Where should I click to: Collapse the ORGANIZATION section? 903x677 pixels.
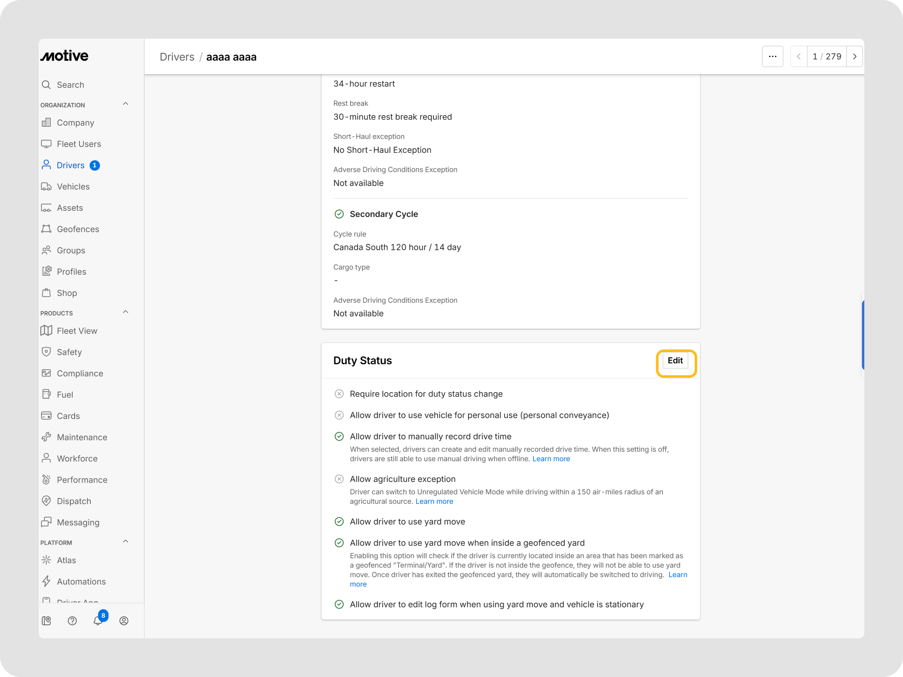(126, 104)
